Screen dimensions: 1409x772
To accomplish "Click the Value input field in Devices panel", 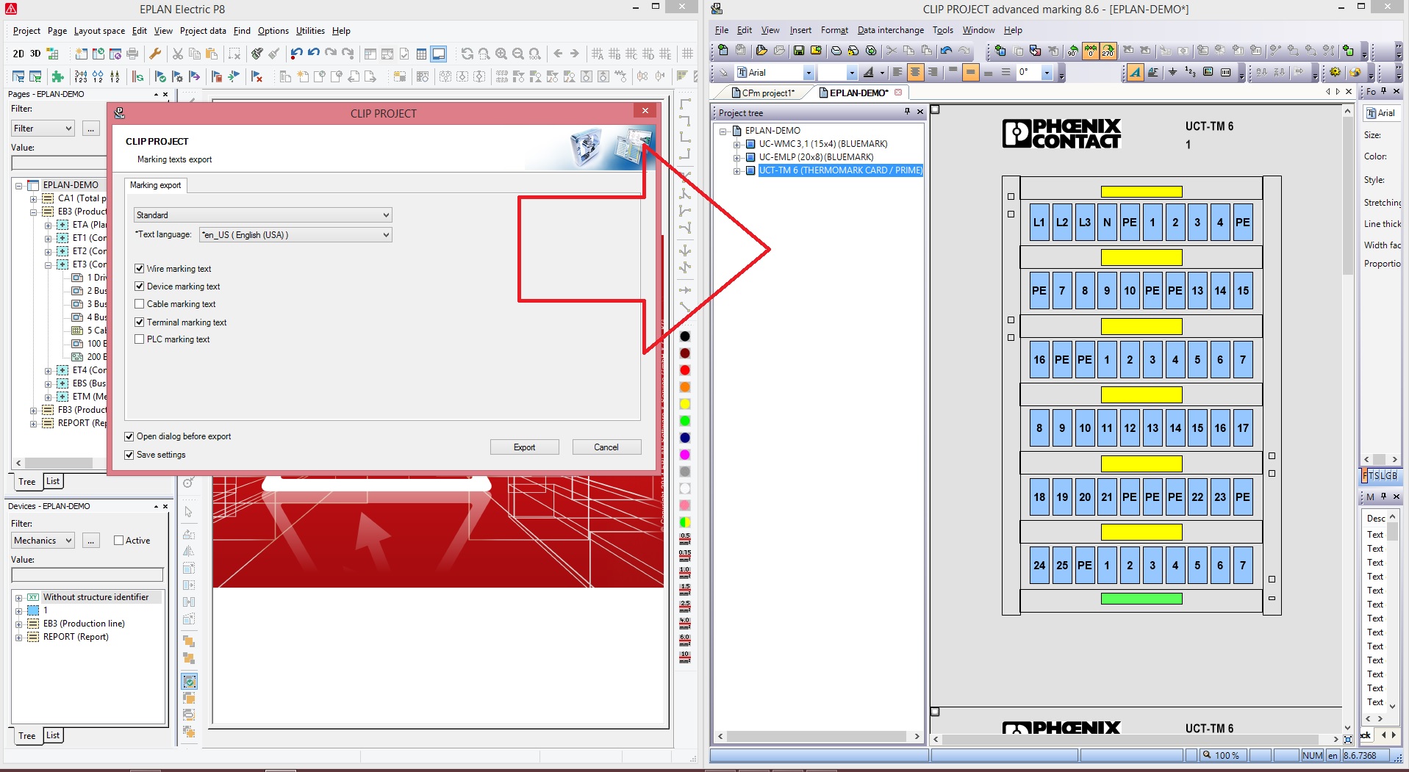I will pos(87,574).
